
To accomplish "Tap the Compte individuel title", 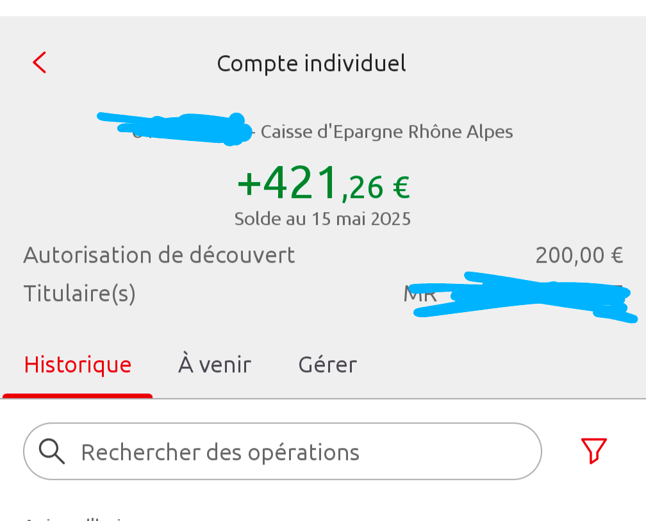I will point(311,63).
